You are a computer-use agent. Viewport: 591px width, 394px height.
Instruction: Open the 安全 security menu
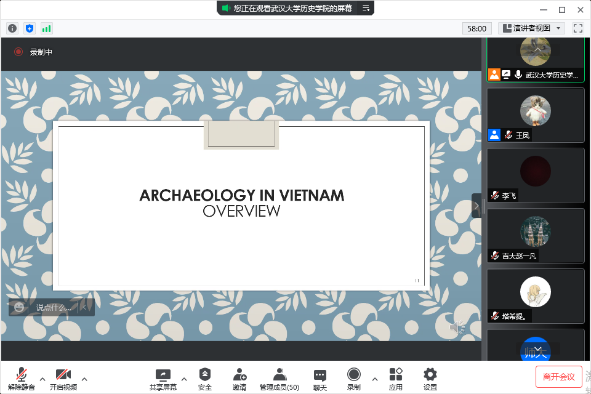click(x=205, y=379)
